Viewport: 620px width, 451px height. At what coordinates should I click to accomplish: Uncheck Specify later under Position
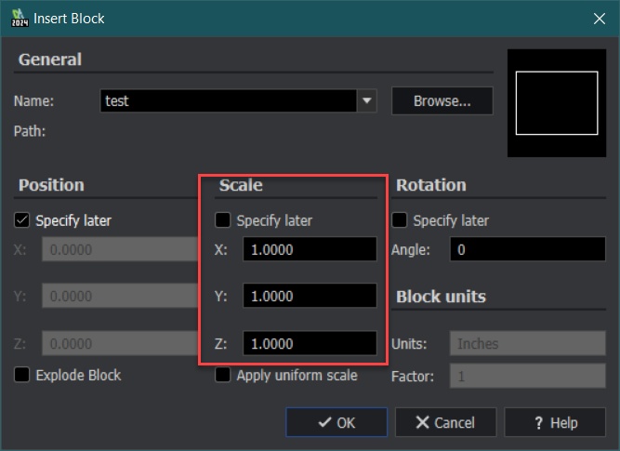(23, 220)
